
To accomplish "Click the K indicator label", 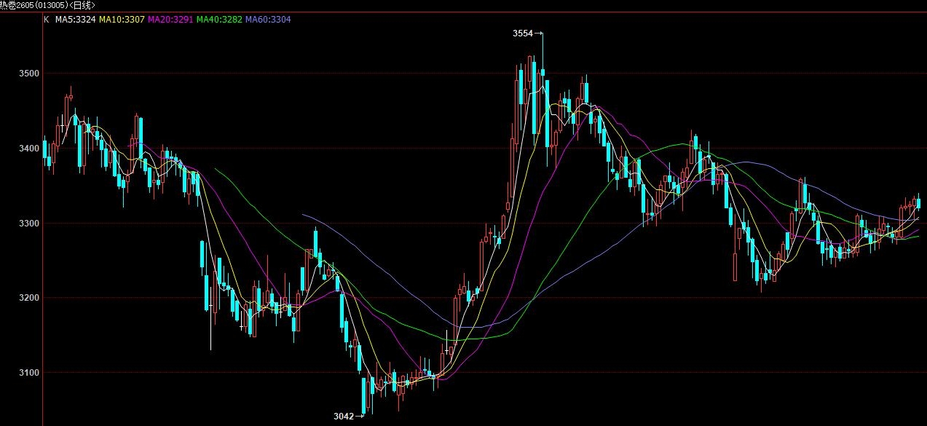I will [x=47, y=20].
